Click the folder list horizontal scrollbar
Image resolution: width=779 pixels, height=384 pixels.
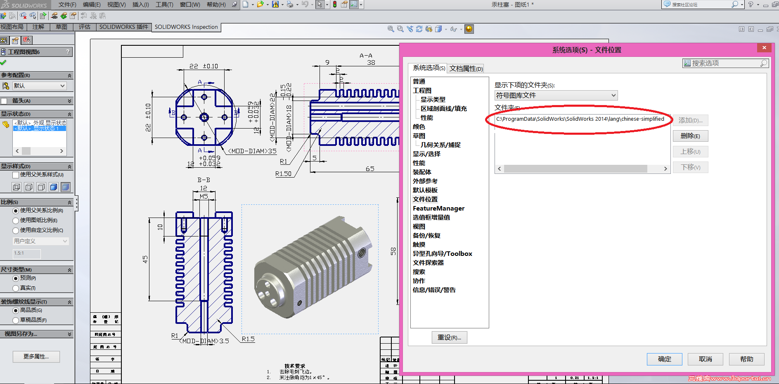tap(582, 169)
